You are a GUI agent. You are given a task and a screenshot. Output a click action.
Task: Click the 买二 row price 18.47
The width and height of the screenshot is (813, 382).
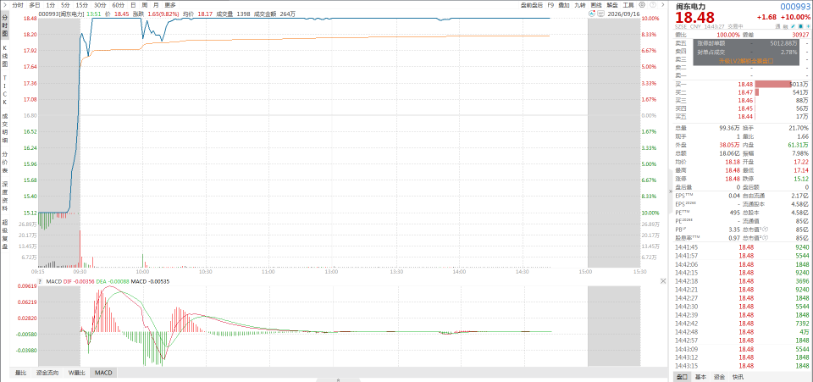point(745,91)
